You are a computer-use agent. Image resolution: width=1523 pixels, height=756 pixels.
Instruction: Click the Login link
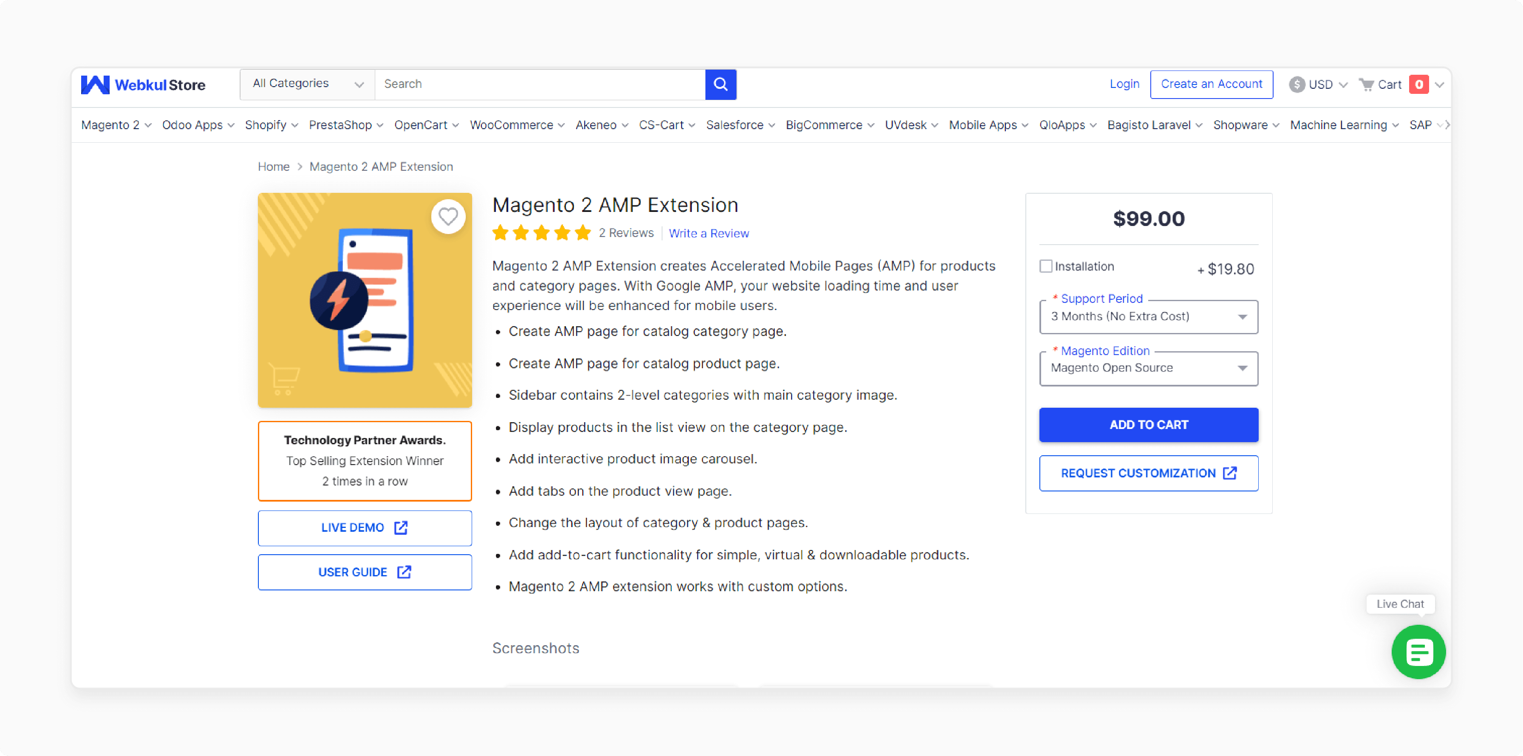pyautogui.click(x=1124, y=84)
